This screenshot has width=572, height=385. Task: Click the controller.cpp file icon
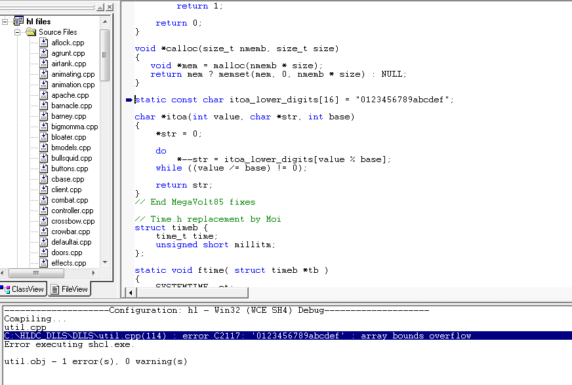click(44, 211)
